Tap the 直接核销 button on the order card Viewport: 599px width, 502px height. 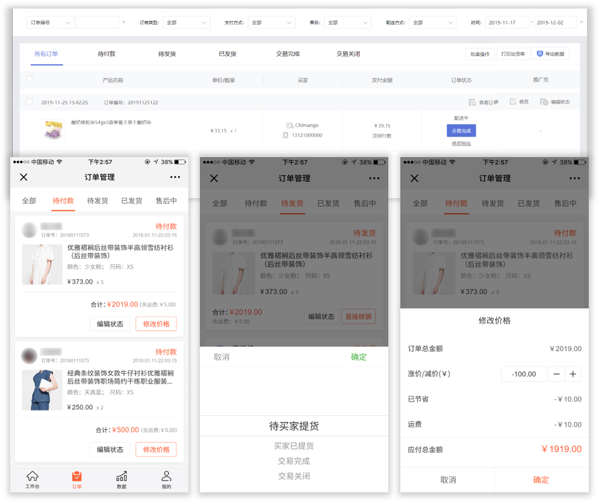(x=359, y=315)
